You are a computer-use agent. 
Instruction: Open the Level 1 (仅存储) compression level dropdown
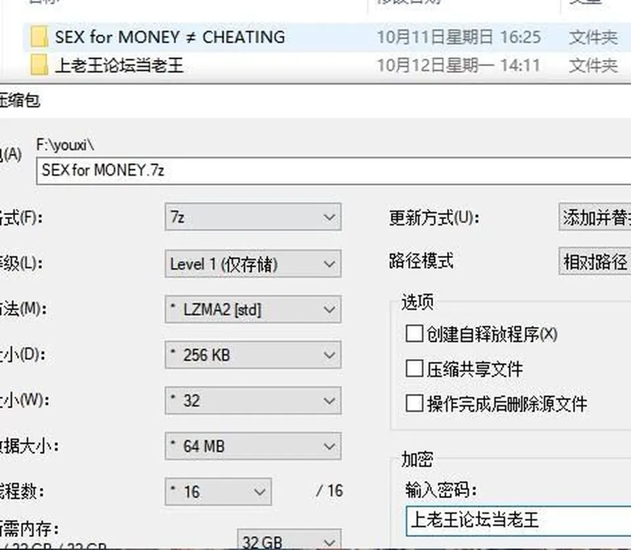[253, 264]
